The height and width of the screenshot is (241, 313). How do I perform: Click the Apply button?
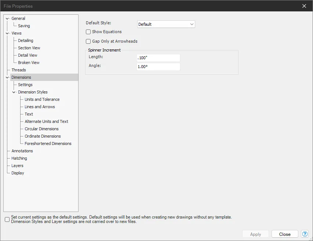tap(255, 234)
